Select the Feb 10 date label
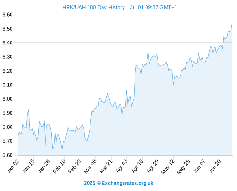The width and height of the screenshot is (237, 191). click(x=59, y=167)
